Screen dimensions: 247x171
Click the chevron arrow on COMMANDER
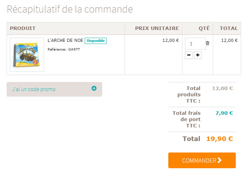pos(219,160)
